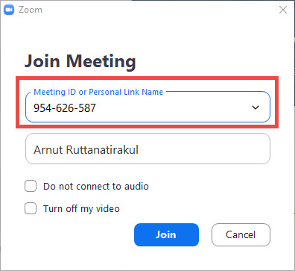Select the Arnut Ruttanatirakul name field
This screenshot has height=271, width=295.
tap(147, 149)
